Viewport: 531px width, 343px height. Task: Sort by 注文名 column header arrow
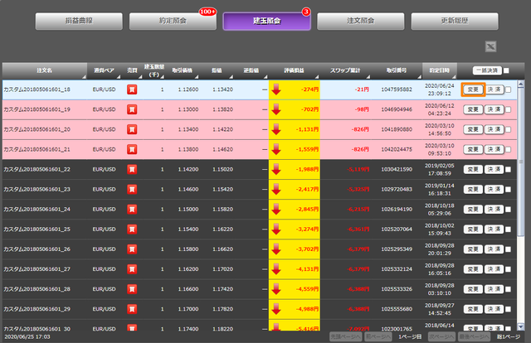tap(84, 77)
